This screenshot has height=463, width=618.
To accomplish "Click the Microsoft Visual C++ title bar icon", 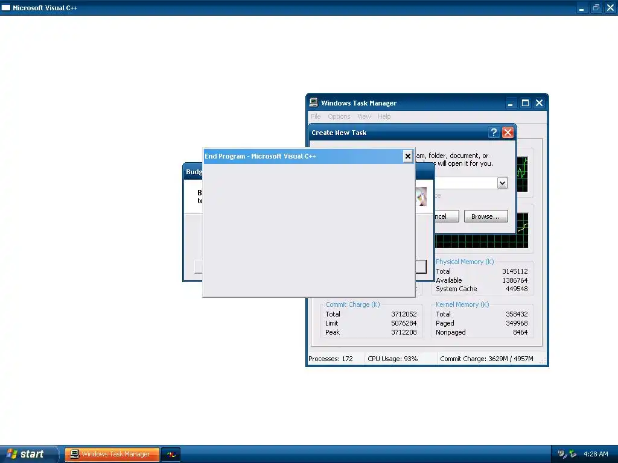I will tap(6, 7).
